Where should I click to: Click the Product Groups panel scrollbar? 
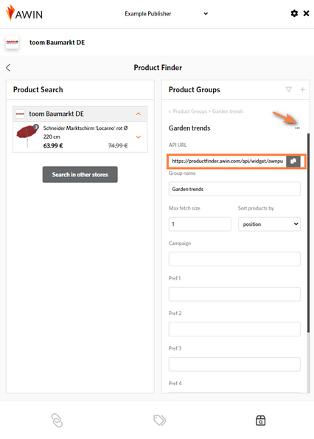[309, 233]
